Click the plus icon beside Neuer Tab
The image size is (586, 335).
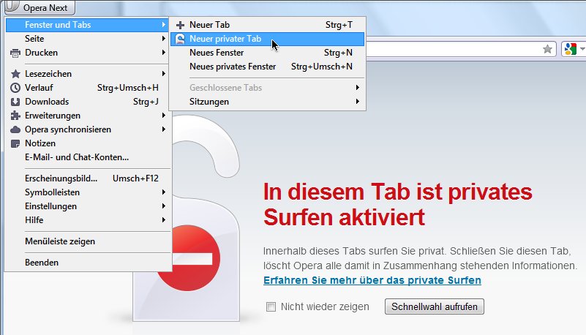tap(180, 25)
